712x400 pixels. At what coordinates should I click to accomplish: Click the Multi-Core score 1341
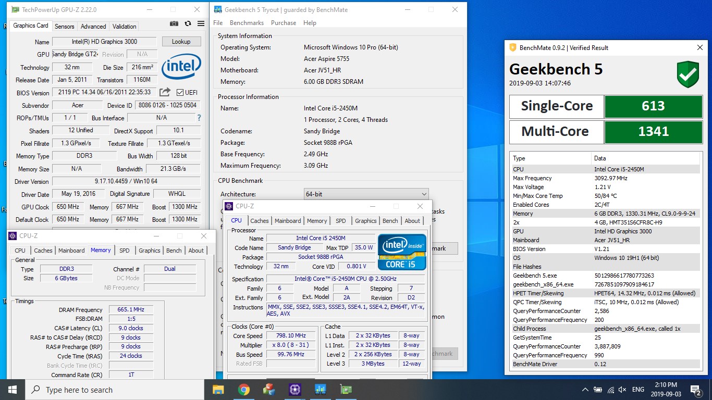[653, 132]
